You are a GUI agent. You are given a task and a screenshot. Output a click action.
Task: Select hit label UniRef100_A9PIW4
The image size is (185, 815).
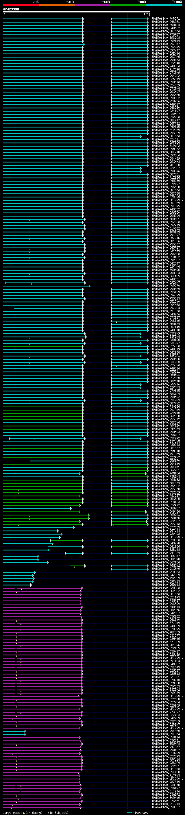point(166,41)
